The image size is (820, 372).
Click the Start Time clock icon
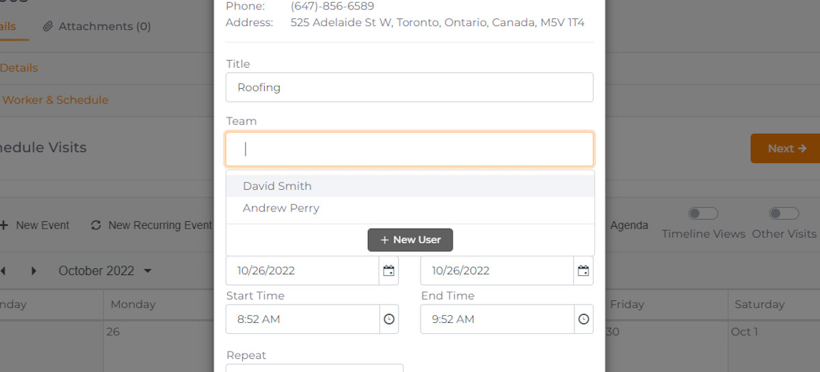tap(389, 319)
